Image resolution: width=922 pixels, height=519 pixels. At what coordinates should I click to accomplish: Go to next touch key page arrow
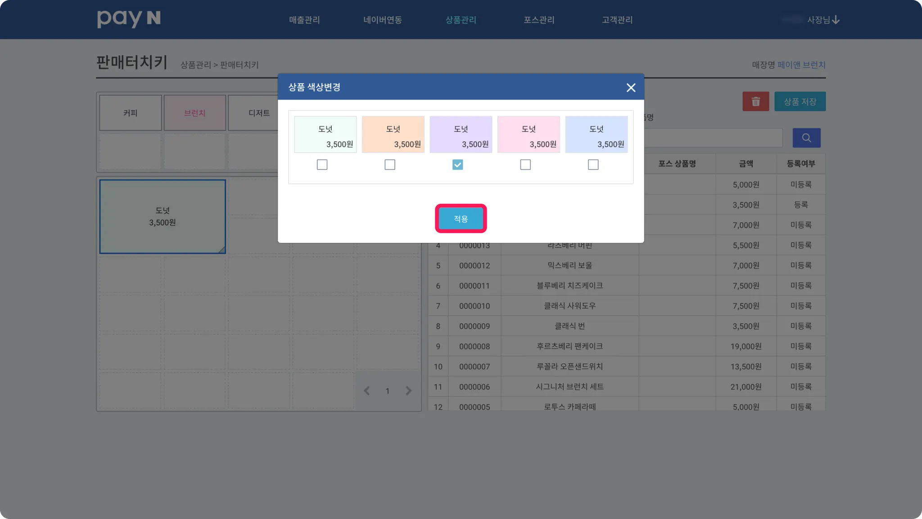(x=408, y=391)
